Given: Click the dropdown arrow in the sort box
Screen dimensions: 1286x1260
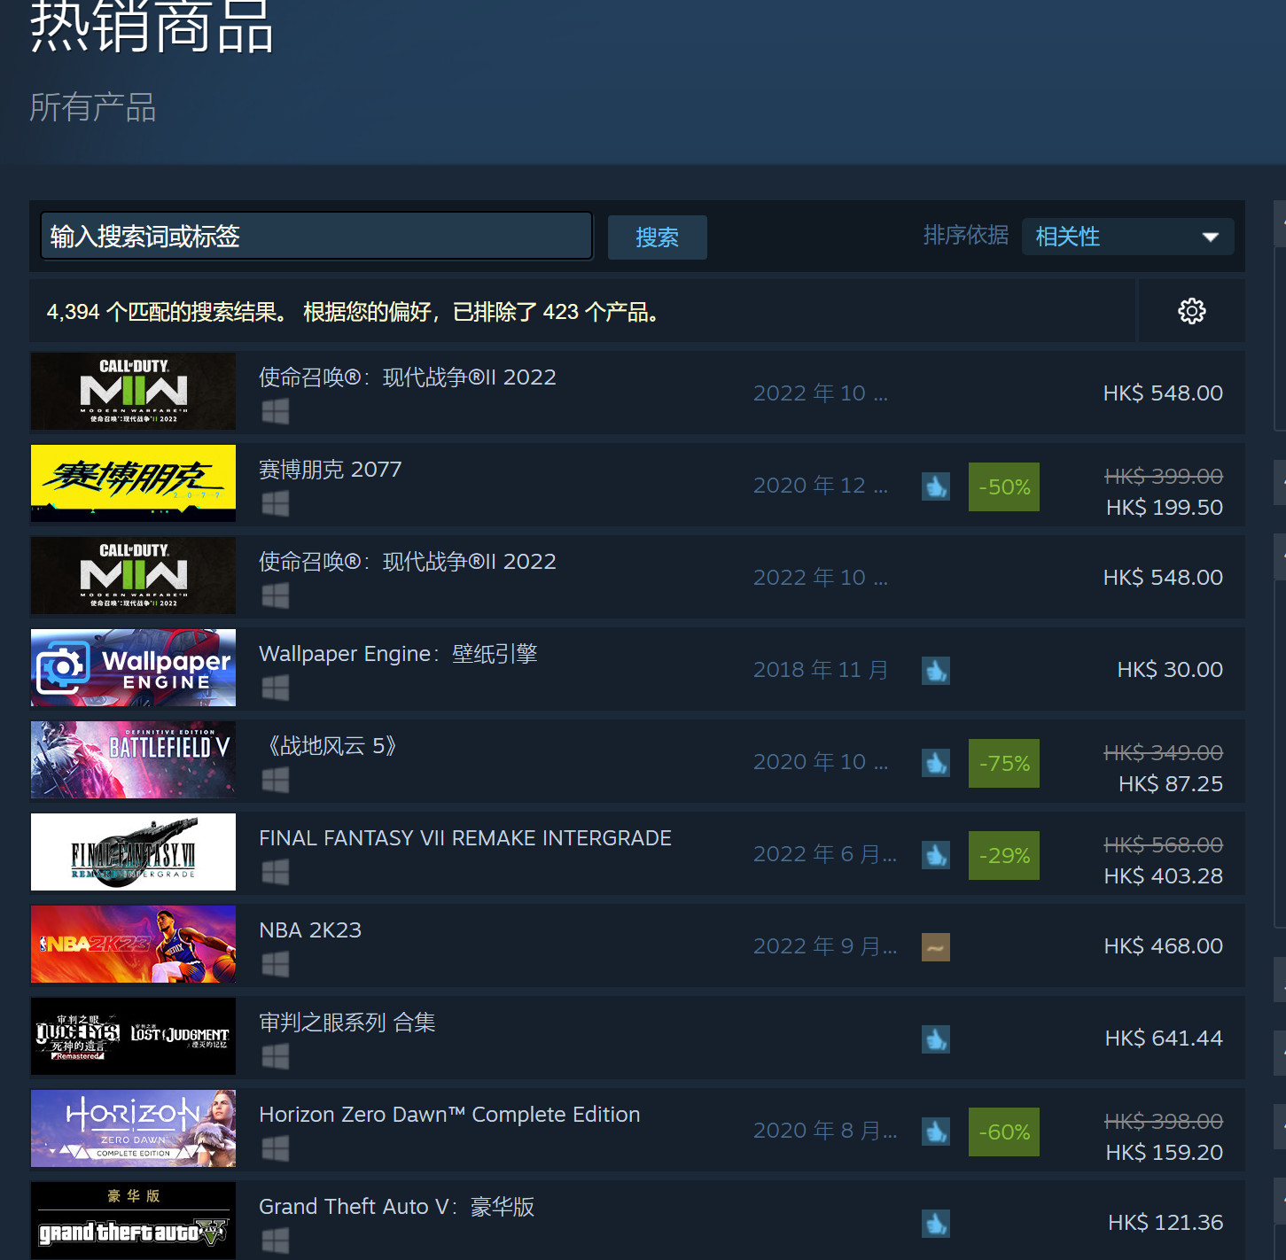Looking at the screenshot, I should point(1210,237).
